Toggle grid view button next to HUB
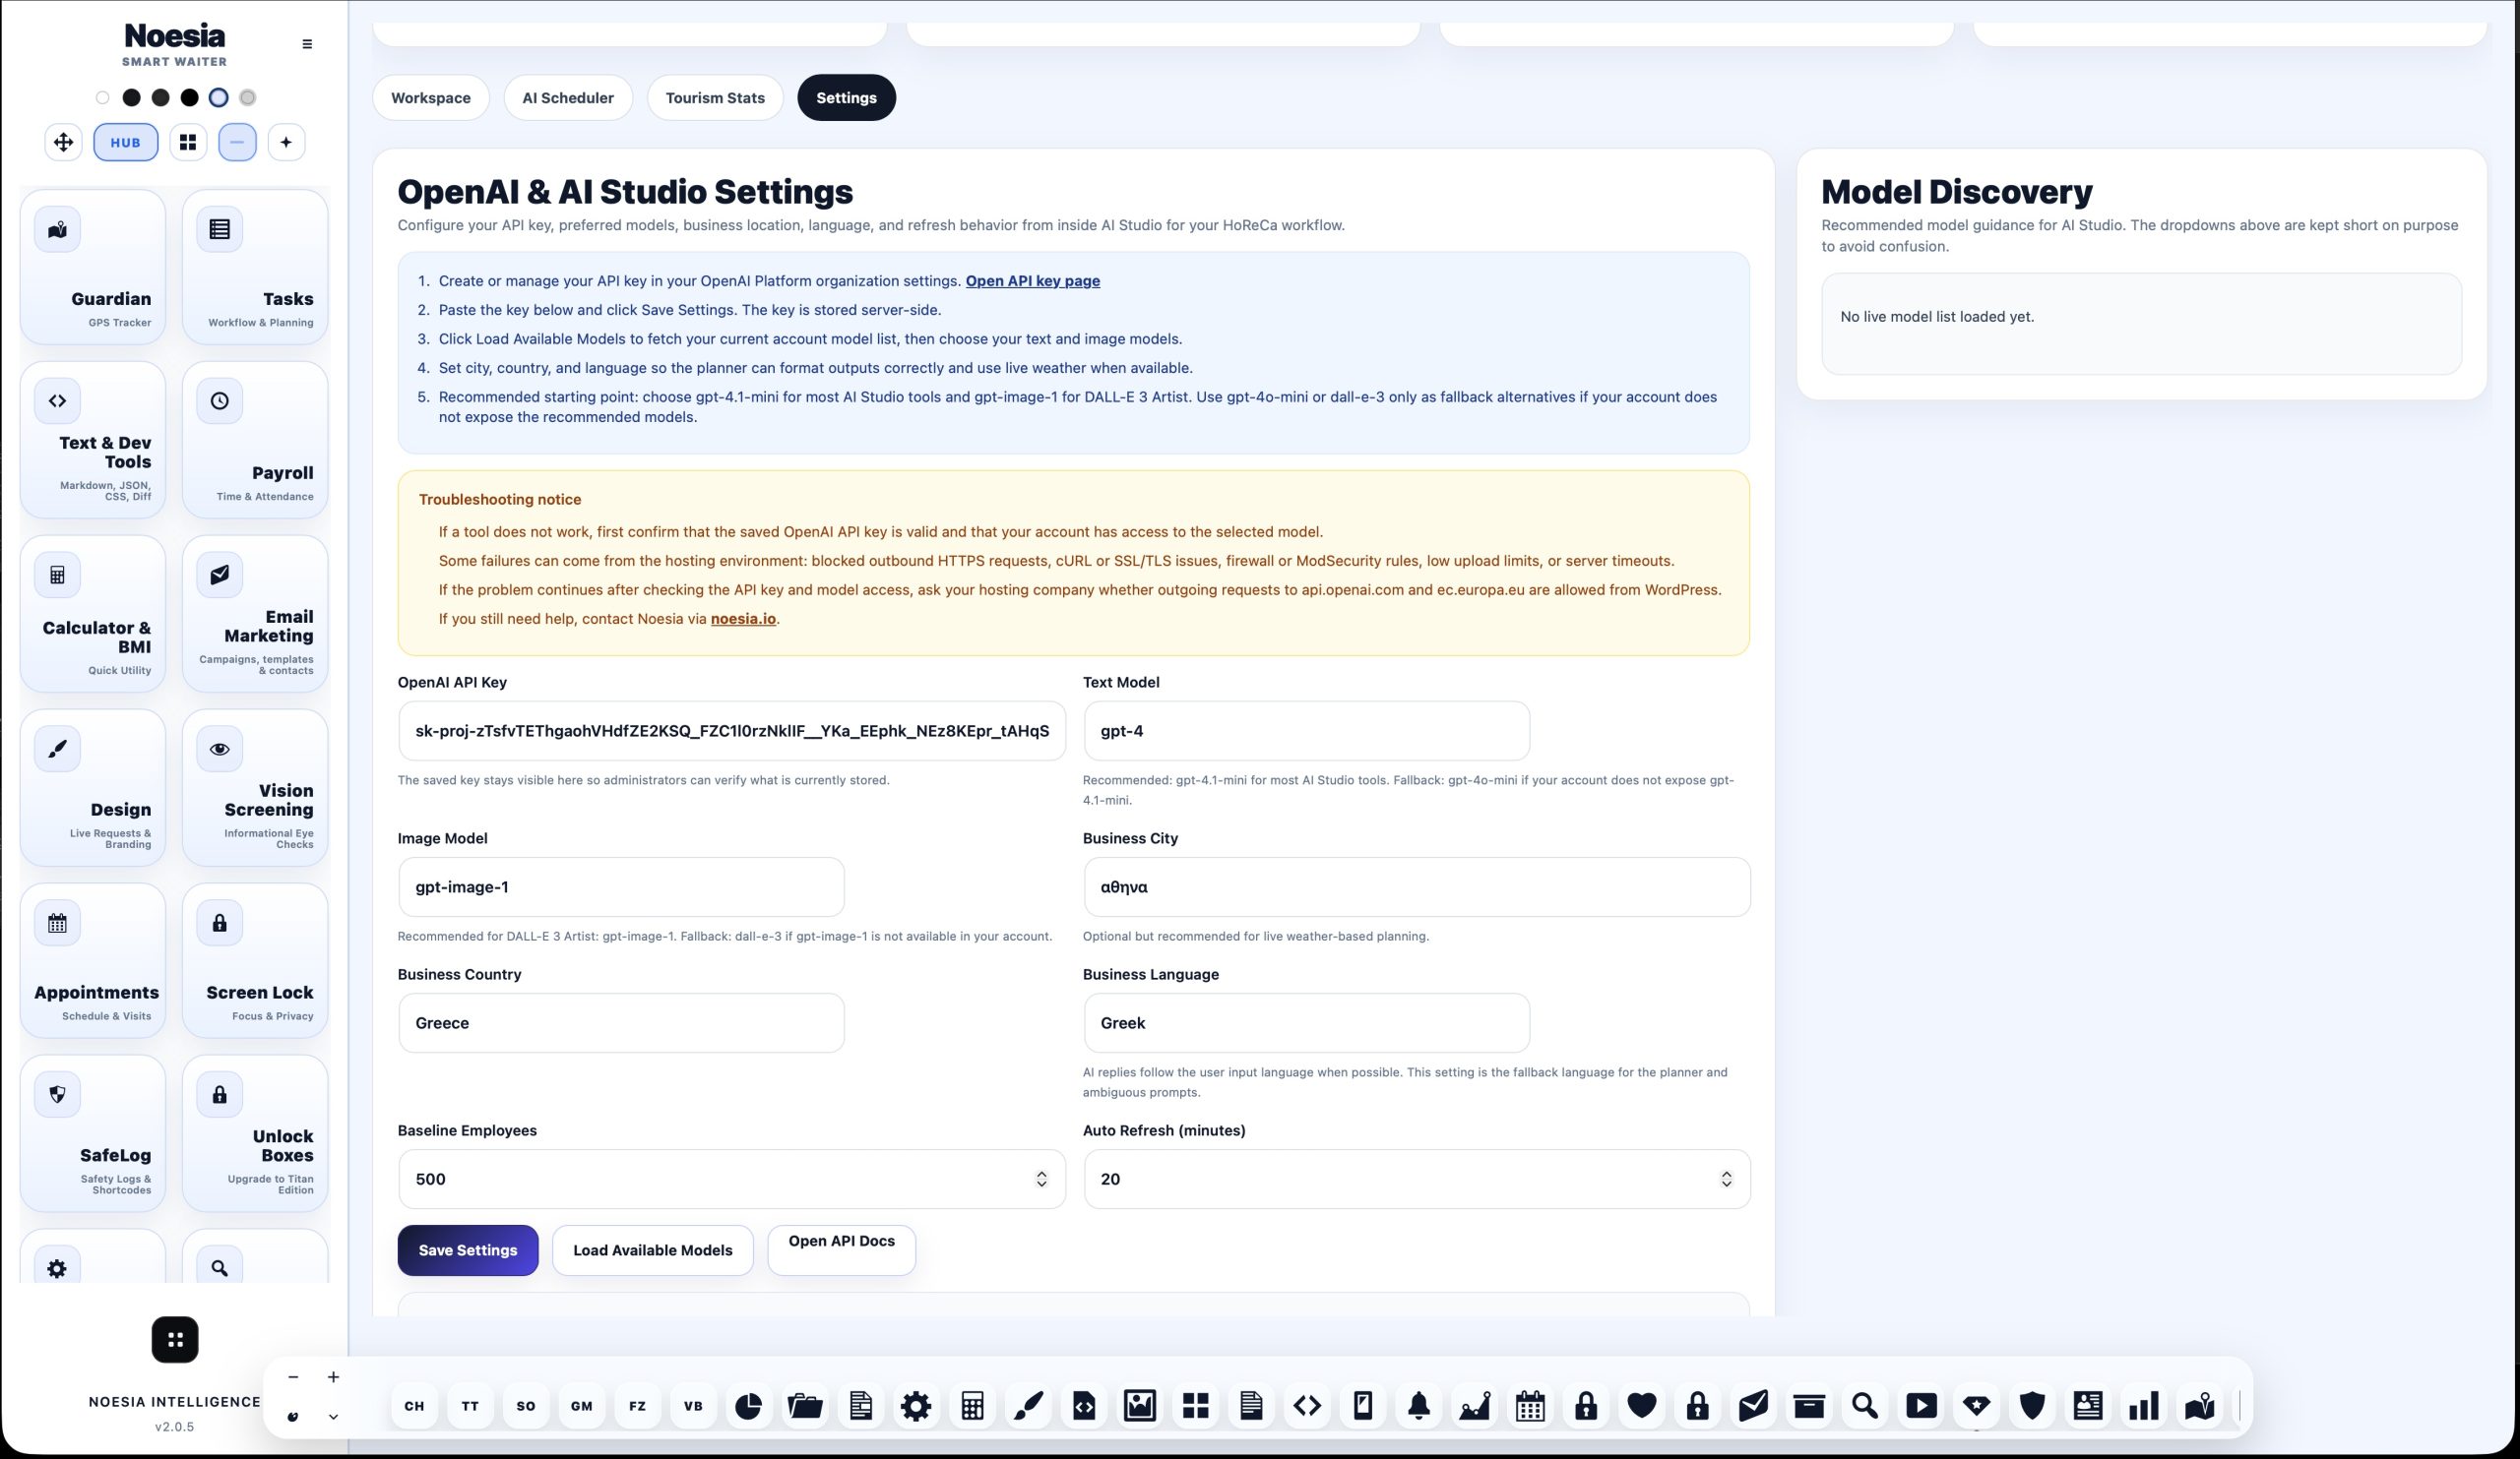The width and height of the screenshot is (2520, 1459). pyautogui.click(x=188, y=142)
